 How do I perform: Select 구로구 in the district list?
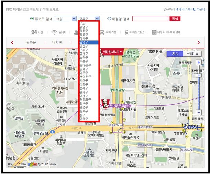89,50
